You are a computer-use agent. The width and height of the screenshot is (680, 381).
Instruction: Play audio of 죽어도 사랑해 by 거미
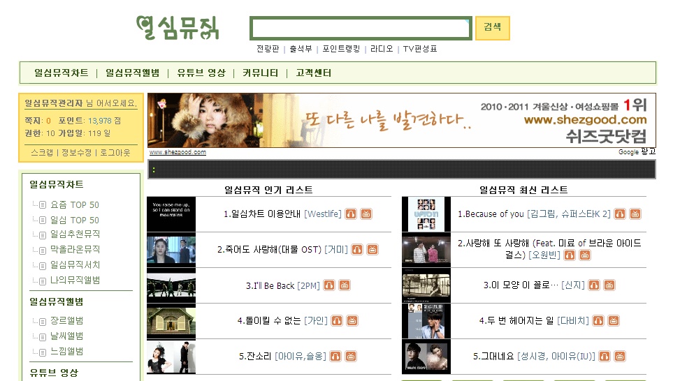(x=357, y=250)
